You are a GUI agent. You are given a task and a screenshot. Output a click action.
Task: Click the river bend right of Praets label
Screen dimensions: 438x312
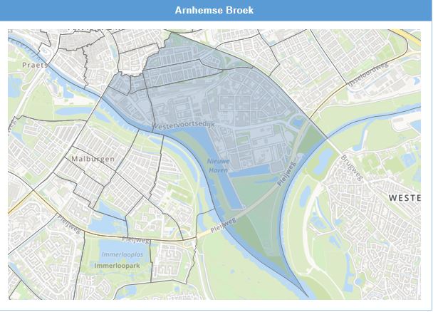pyautogui.click(x=71, y=80)
